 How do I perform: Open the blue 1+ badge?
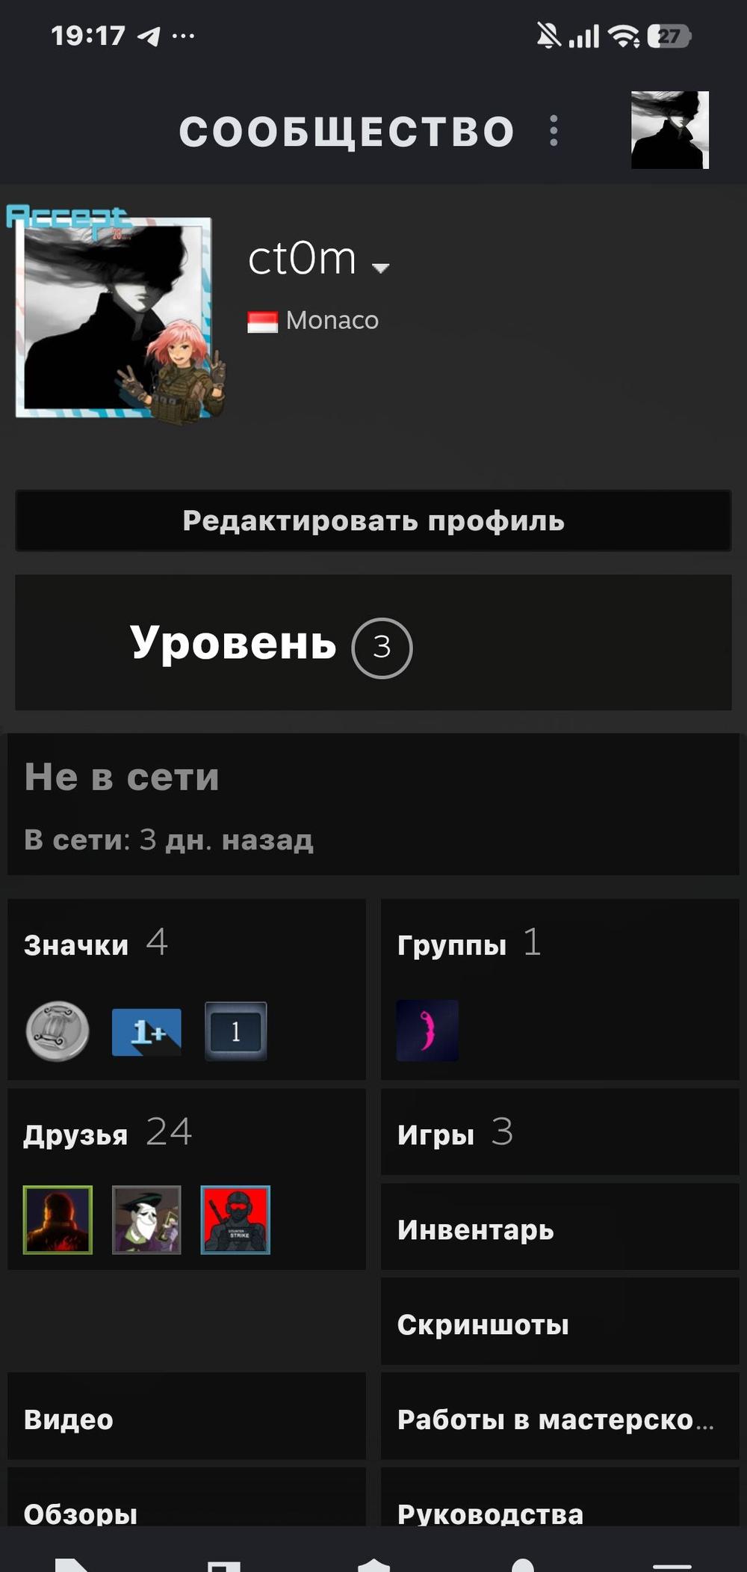(x=146, y=1032)
